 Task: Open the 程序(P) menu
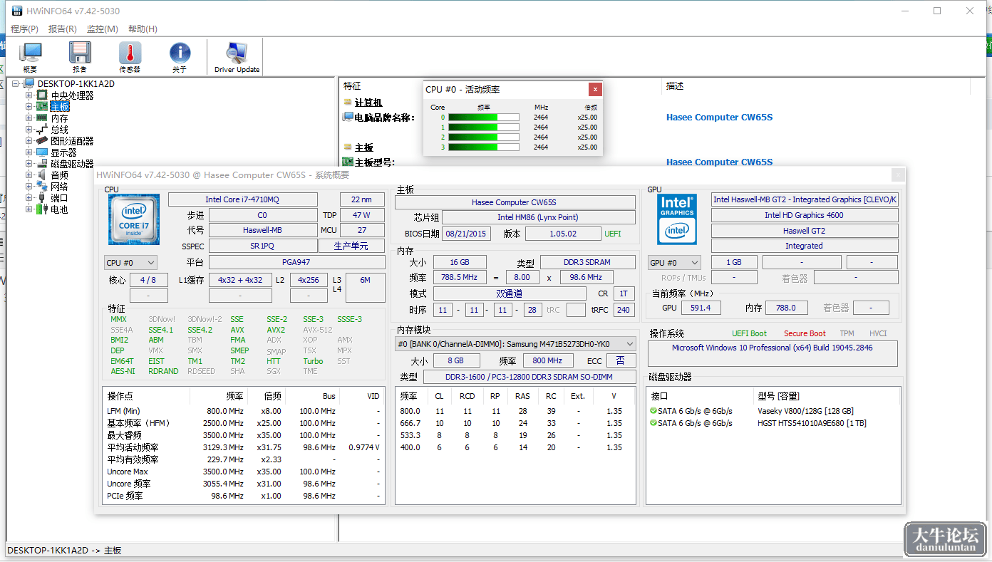(24, 29)
